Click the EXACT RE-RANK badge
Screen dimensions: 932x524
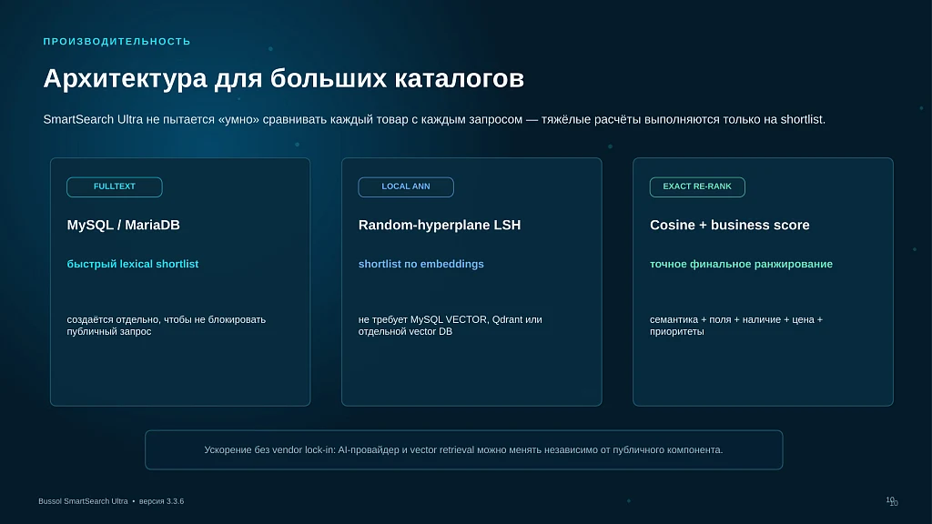(x=696, y=186)
